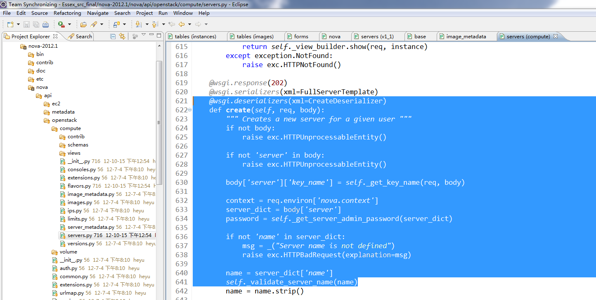Select flavors.py in the explorer
Screen dimensions: 596x300
(79, 186)
